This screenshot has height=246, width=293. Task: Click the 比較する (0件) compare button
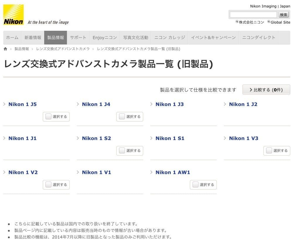(x=266, y=90)
